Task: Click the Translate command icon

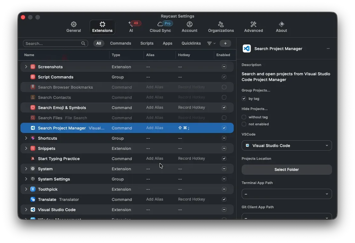Action: (x=33, y=199)
